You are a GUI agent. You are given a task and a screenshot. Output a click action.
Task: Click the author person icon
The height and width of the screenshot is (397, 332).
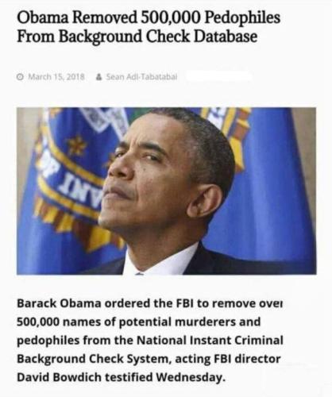coord(99,77)
